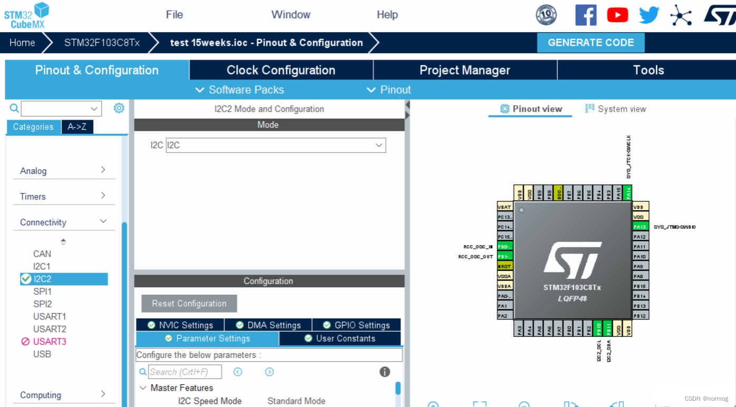Select pin PB12 on the chip
The height and width of the screenshot is (407, 736).
pyautogui.click(x=641, y=315)
